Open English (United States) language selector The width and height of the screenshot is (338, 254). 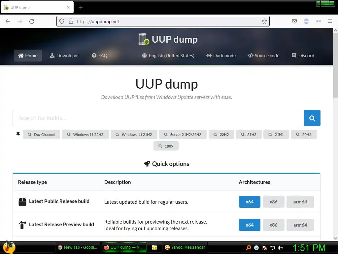pyautogui.click(x=168, y=56)
